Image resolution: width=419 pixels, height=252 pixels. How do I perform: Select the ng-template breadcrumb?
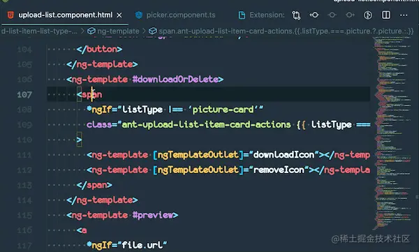pyautogui.click(x=118, y=31)
